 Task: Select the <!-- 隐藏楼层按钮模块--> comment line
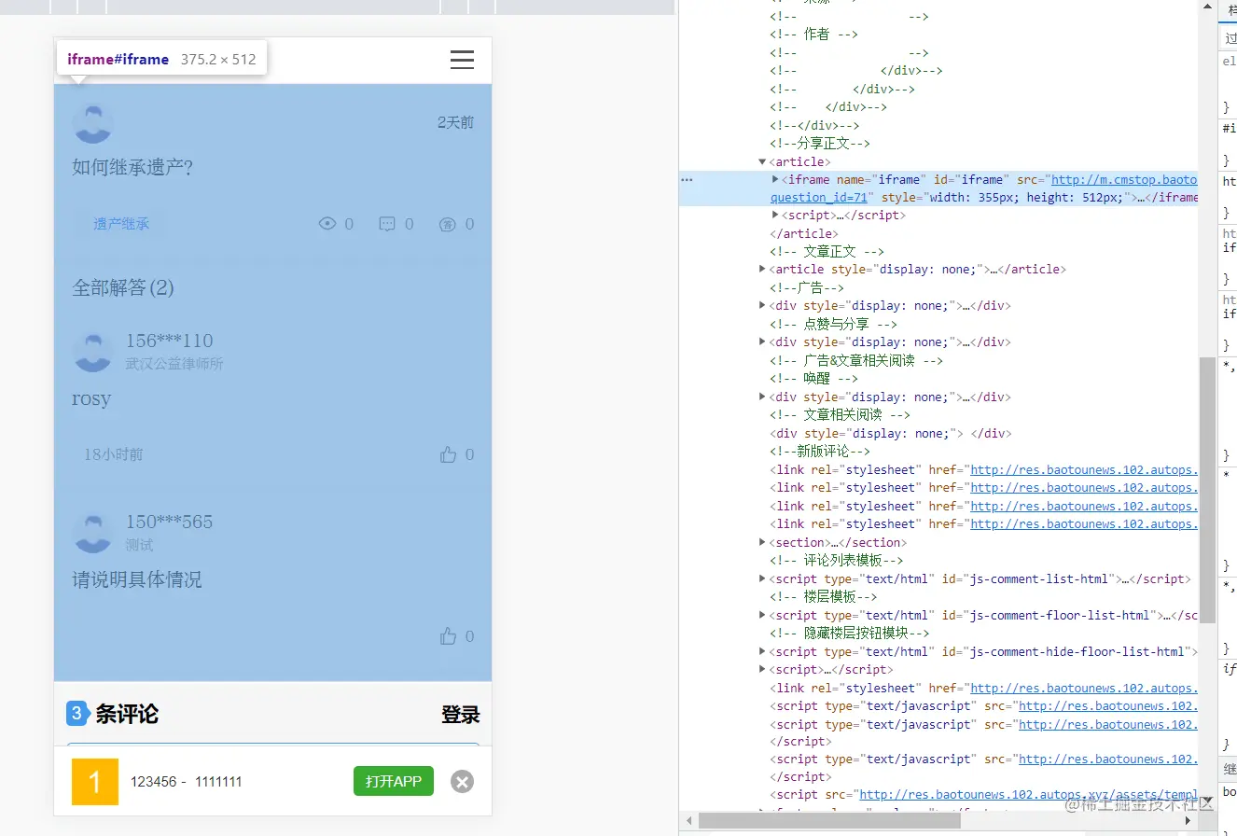(x=850, y=633)
